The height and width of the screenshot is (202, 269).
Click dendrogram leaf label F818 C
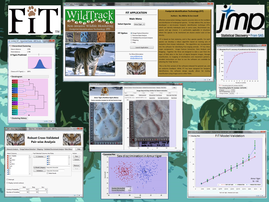click(x=15, y=114)
